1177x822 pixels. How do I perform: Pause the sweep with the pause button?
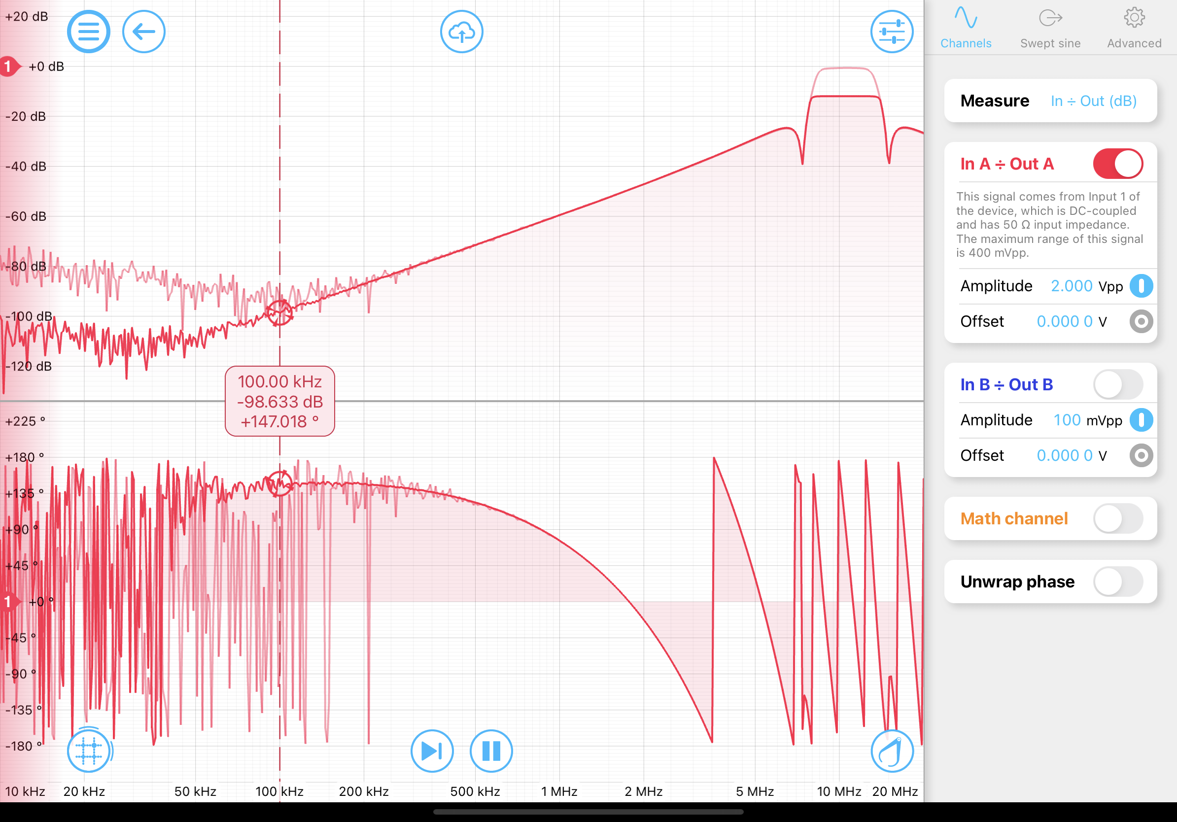490,751
